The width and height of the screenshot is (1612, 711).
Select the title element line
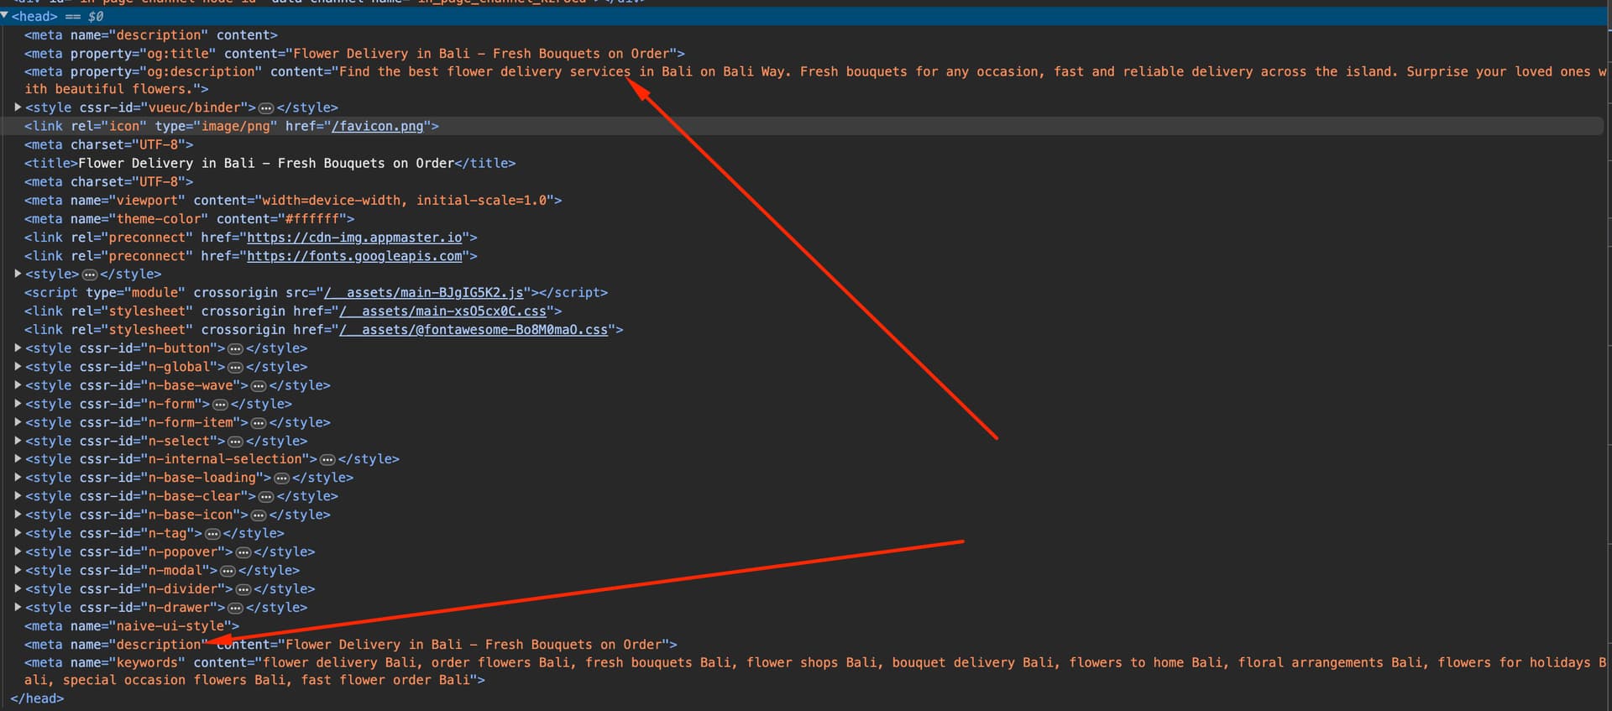pos(270,163)
